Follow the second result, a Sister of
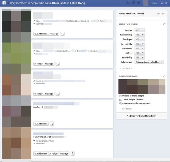This screenshot has height=162, width=170. (x=38, y=64)
